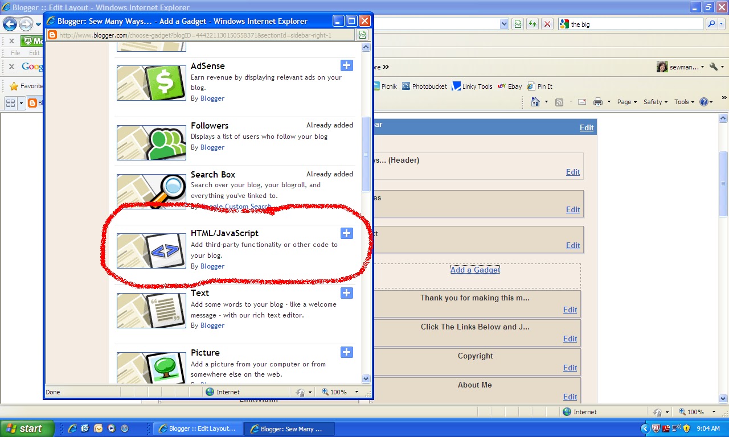729x437 pixels.
Task: Click compatibility icon in Add a Gadget window
Action: (x=362, y=35)
